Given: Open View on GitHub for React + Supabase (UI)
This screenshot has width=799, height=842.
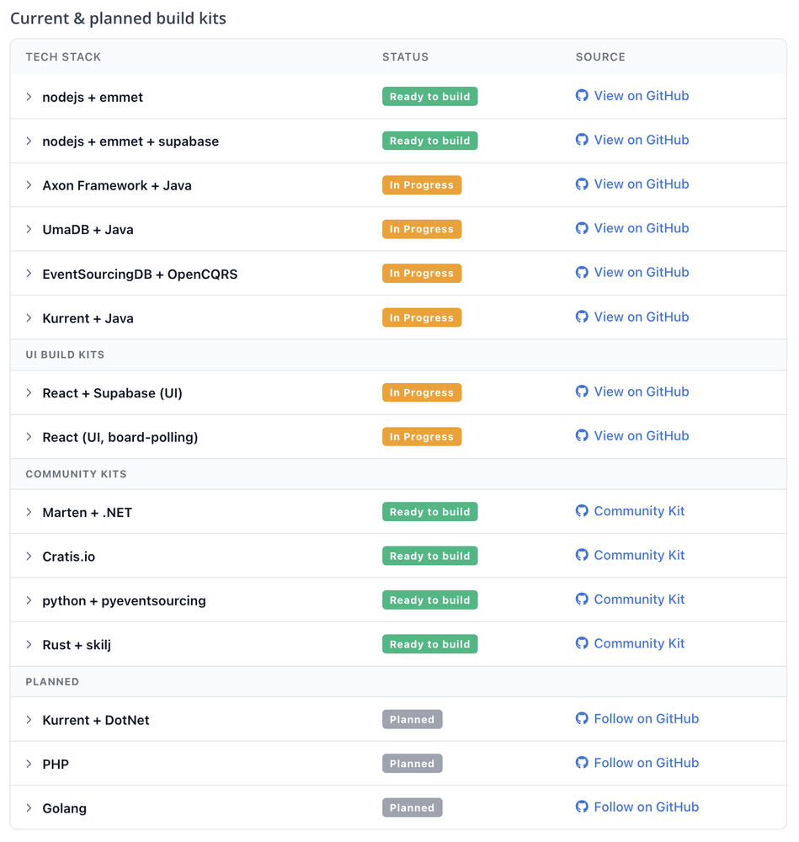Looking at the screenshot, I should tap(641, 392).
